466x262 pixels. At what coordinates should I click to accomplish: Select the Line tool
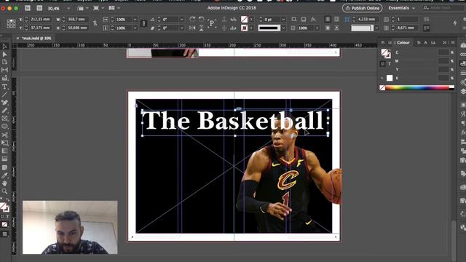(x=4, y=95)
